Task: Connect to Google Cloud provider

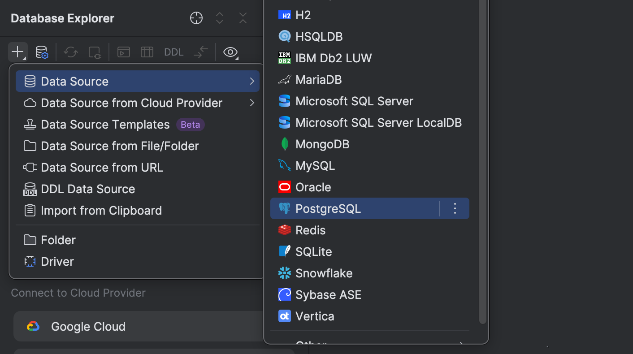Action: (x=139, y=326)
